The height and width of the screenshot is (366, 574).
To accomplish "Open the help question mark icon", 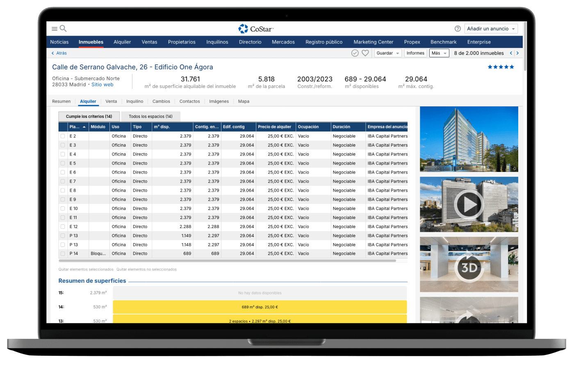I will [x=458, y=29].
